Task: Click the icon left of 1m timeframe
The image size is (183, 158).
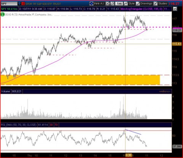Action: [112, 3]
